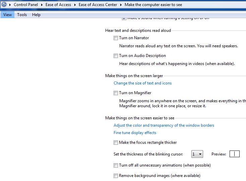Click the cursor thickness Preview box
This screenshot has width=246, height=181.
pyautogui.click(x=234, y=154)
